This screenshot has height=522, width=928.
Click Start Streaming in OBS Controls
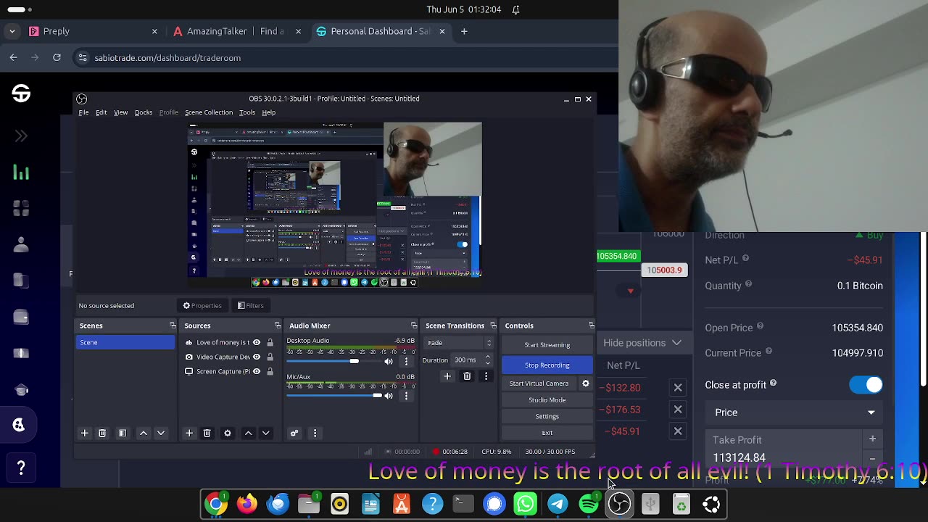coord(547,345)
